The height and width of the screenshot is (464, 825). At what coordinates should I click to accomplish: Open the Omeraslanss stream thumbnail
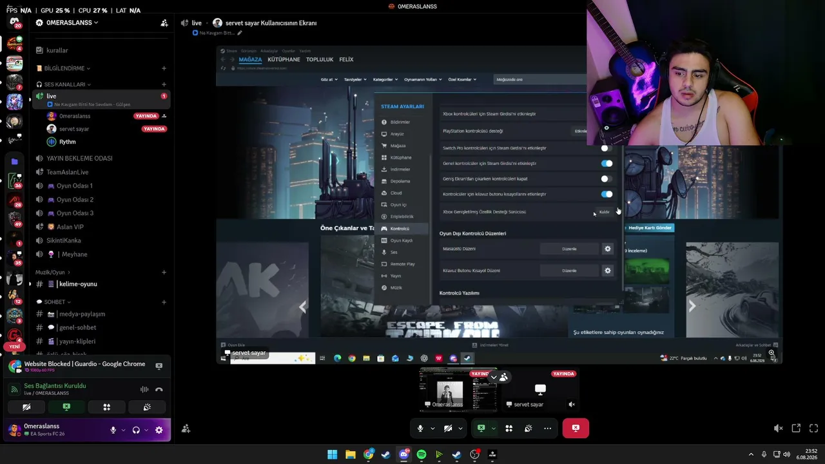coord(458,390)
